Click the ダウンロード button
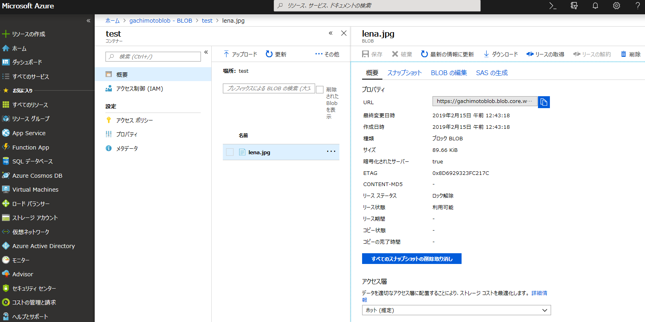The height and width of the screenshot is (322, 645). pyautogui.click(x=501, y=54)
